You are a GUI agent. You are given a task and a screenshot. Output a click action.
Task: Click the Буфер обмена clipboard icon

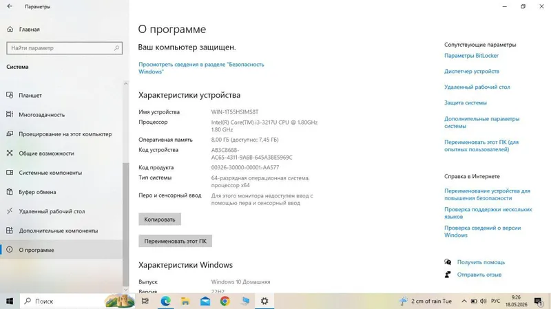tap(10, 192)
